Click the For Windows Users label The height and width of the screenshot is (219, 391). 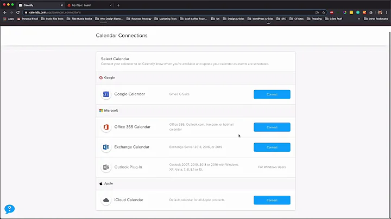(272, 168)
